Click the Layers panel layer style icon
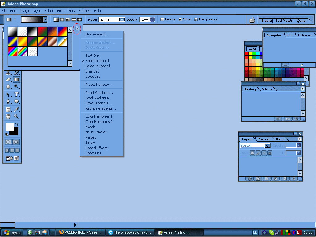The width and height of the screenshot is (316, 237). (249, 179)
